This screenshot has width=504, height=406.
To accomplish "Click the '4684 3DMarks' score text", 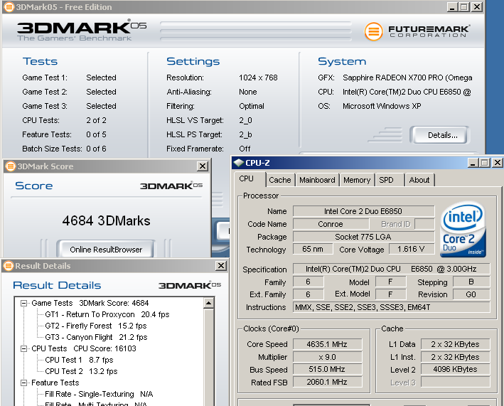I will tap(106, 221).
